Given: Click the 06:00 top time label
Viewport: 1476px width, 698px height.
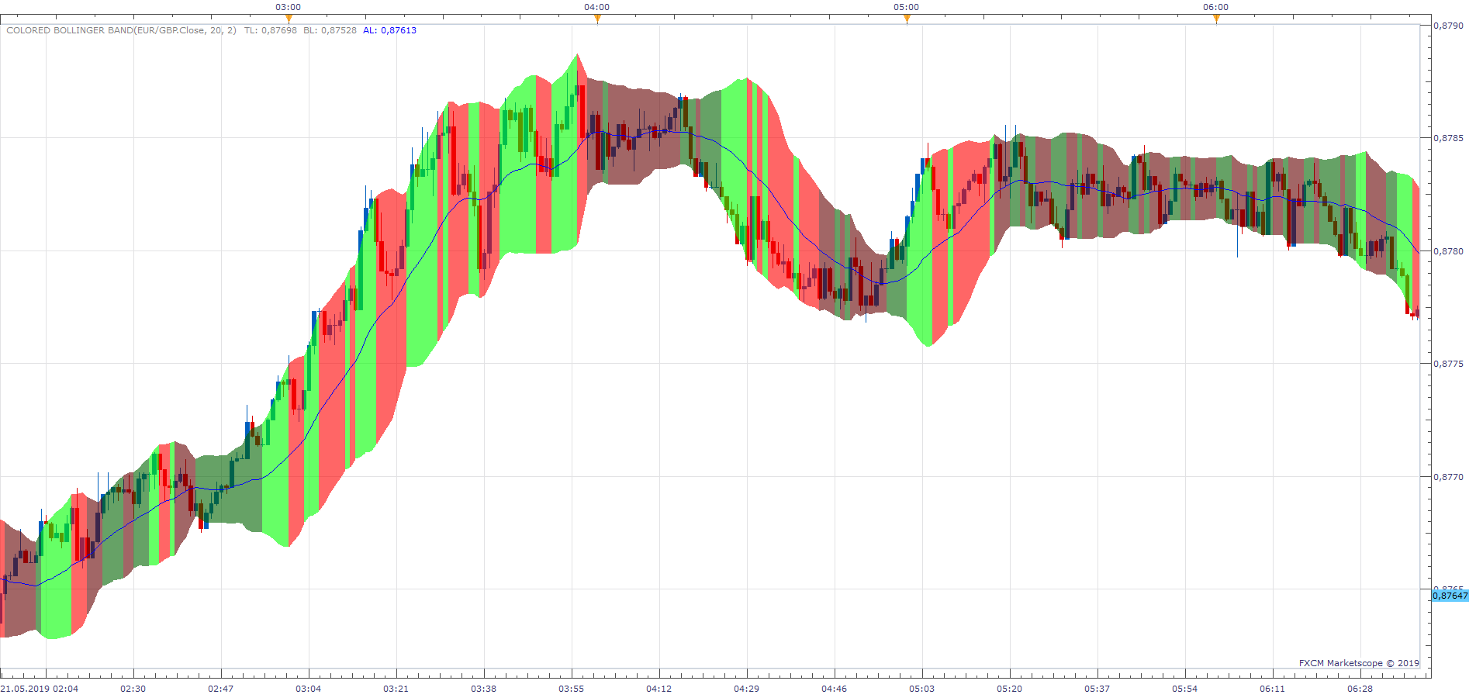Looking at the screenshot, I should click(1216, 7).
